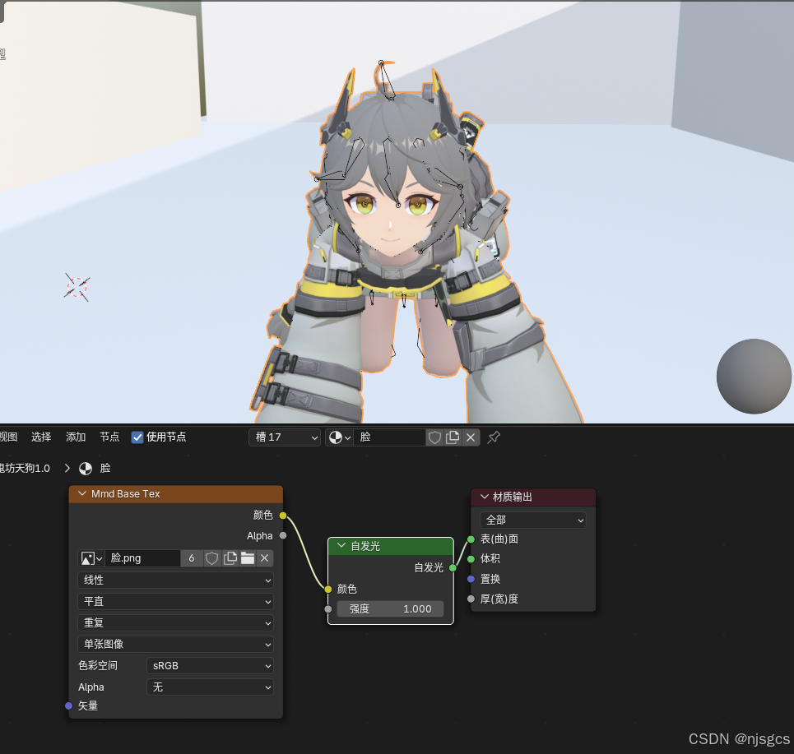Screen dimensions: 794x754
Task: Click the gray preview sphere in viewport
Action: point(754,377)
